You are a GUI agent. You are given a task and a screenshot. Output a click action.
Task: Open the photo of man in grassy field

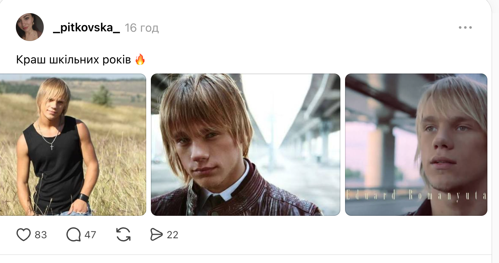[x=73, y=144]
